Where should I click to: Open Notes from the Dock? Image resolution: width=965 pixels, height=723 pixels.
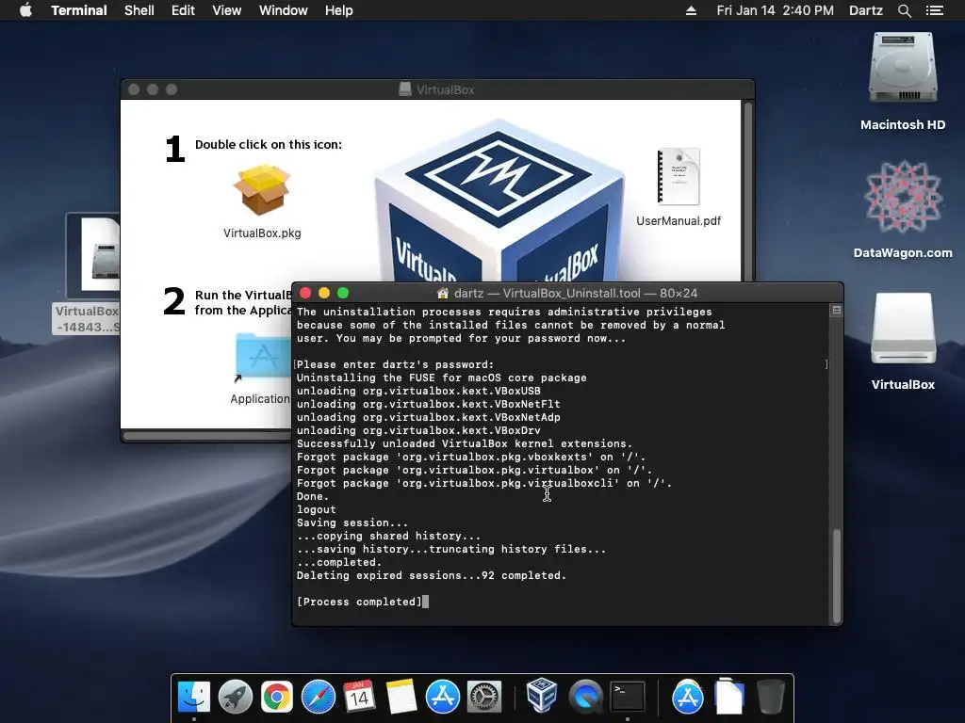[x=401, y=698]
